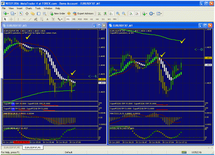Screen dimensions: 215x155
Task: Toggle the Terminal window icon
Action: click(39, 13)
